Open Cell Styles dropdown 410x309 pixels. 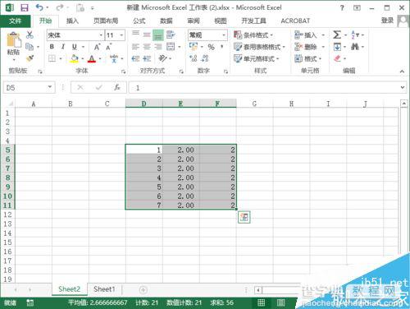tap(257, 58)
